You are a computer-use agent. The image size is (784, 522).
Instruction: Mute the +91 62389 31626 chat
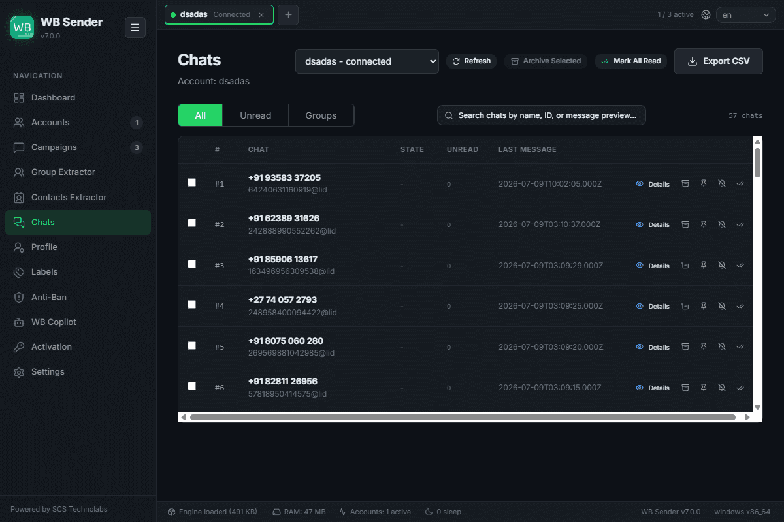tap(722, 224)
